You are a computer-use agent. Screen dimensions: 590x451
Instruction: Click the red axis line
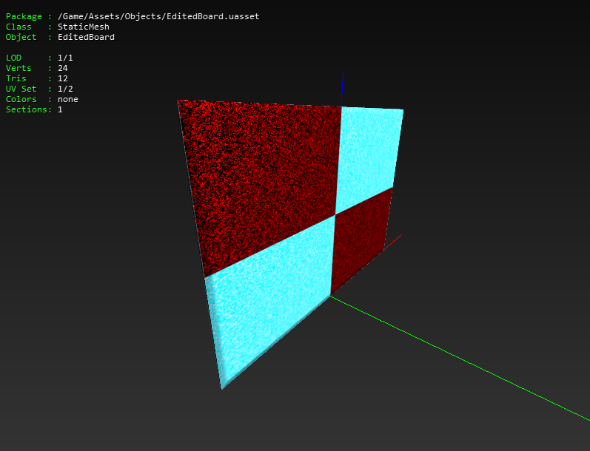[x=393, y=241]
